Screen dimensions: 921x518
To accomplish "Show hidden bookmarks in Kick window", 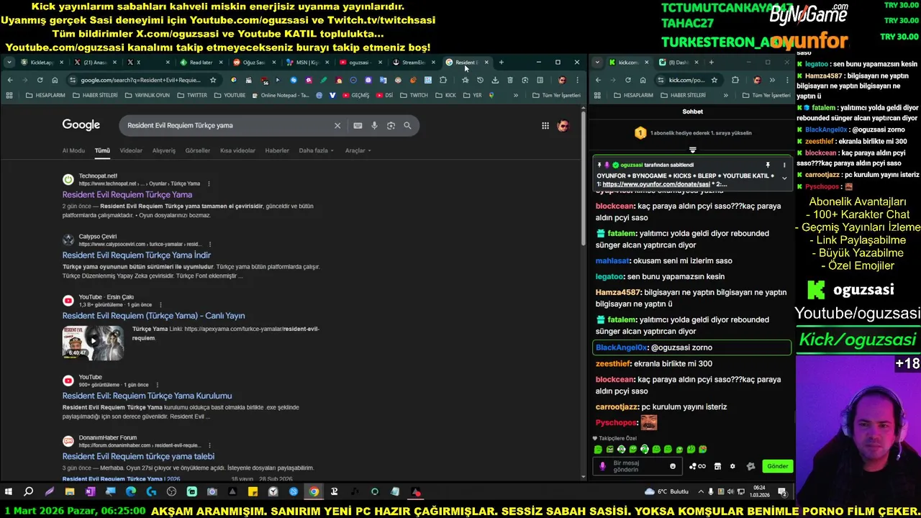I will [725, 95].
